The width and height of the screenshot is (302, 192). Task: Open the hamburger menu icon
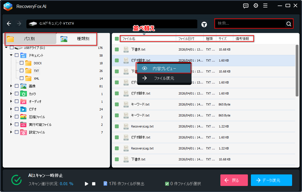pos(265,6)
